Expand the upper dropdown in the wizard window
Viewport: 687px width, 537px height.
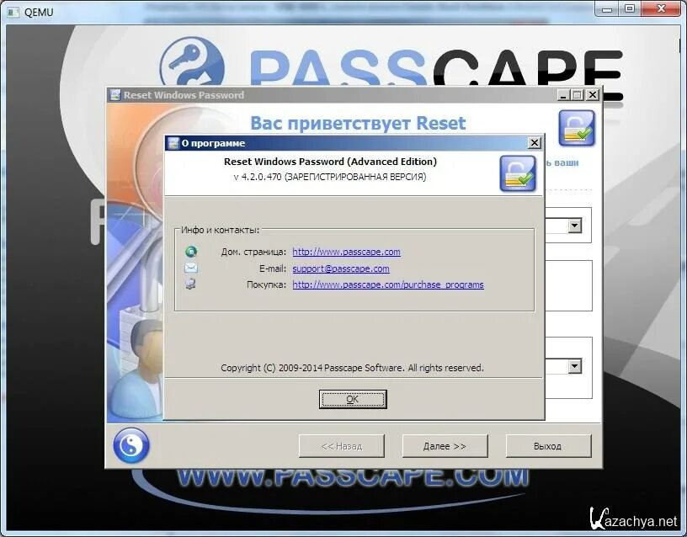[574, 226]
